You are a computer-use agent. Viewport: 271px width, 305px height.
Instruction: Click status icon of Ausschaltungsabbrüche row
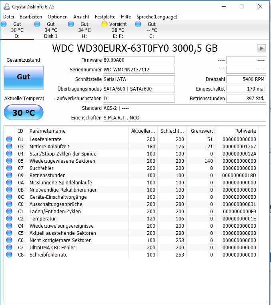[x=9, y=204]
